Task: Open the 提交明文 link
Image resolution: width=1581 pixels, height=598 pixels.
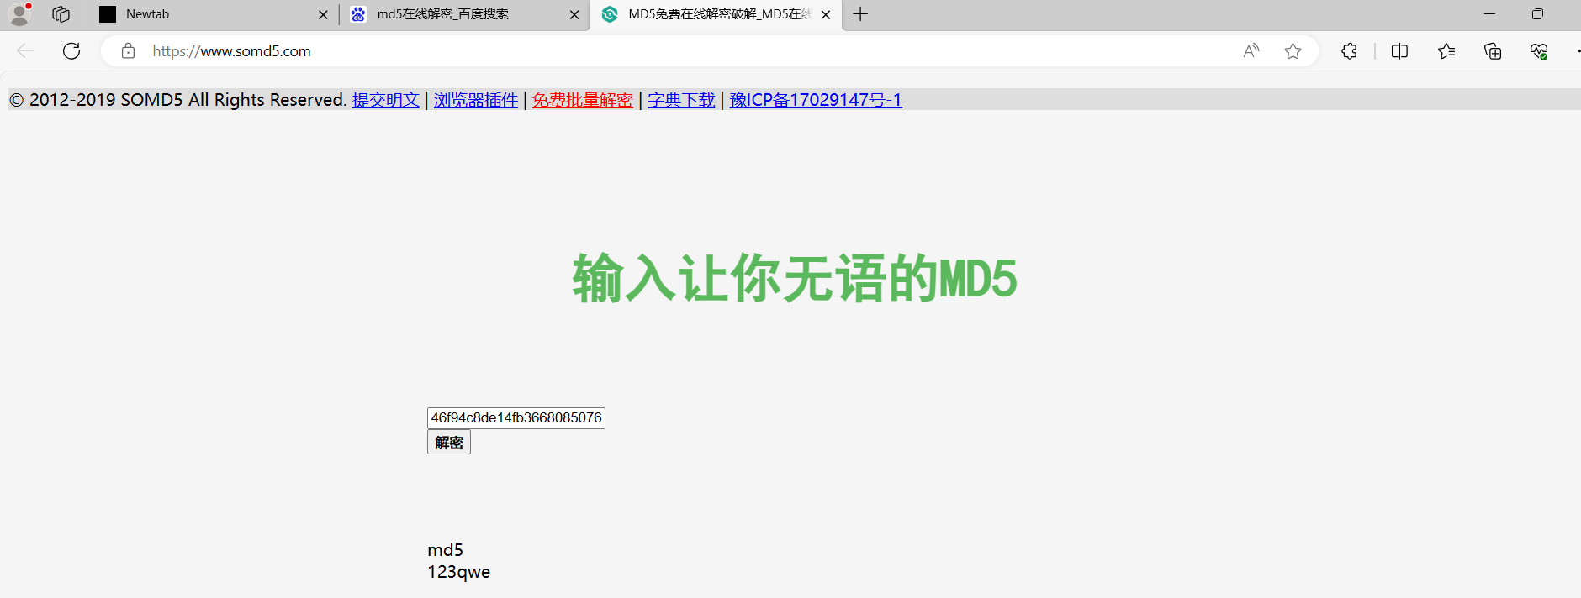Action: coord(385,100)
